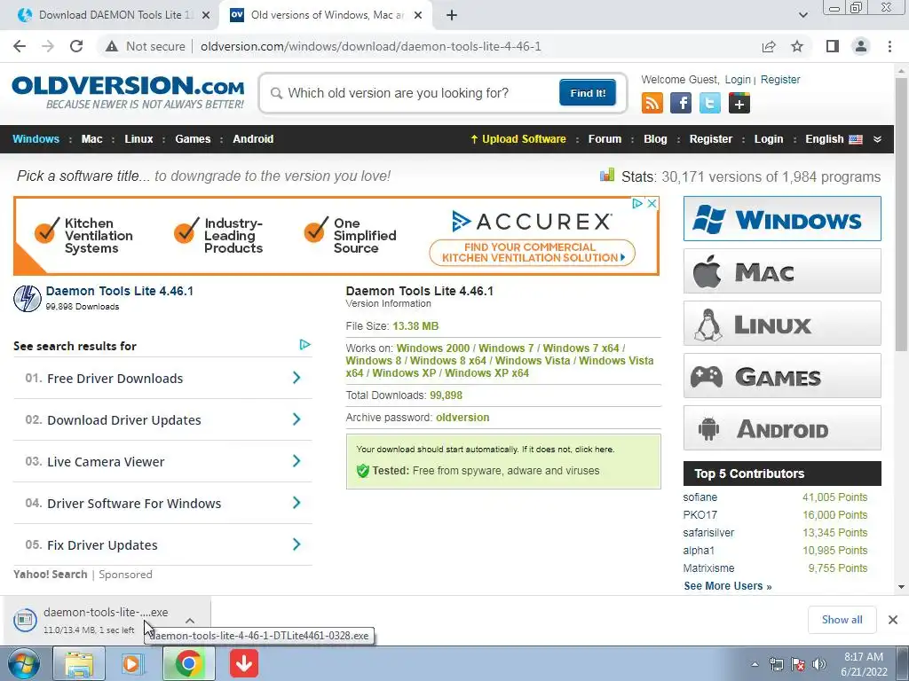Image resolution: width=909 pixels, height=681 pixels.
Task: Open Blog in the navigation bar
Action: click(655, 139)
